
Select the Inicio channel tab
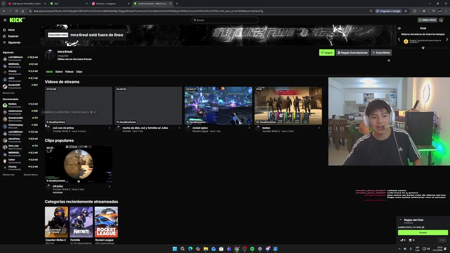coord(49,72)
